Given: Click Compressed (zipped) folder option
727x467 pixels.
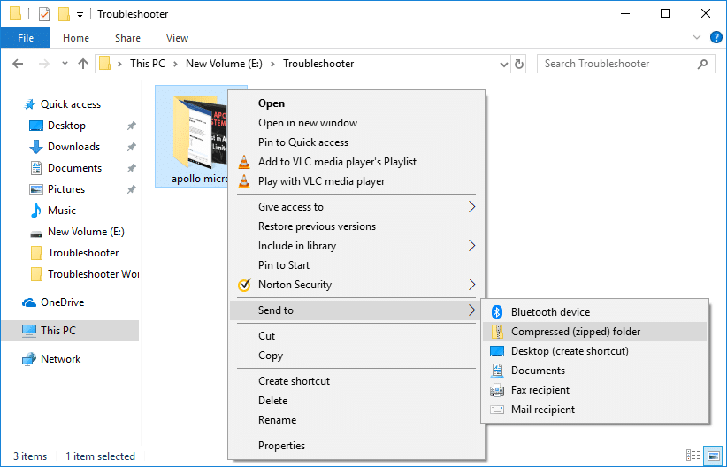Looking at the screenshot, I should (575, 332).
